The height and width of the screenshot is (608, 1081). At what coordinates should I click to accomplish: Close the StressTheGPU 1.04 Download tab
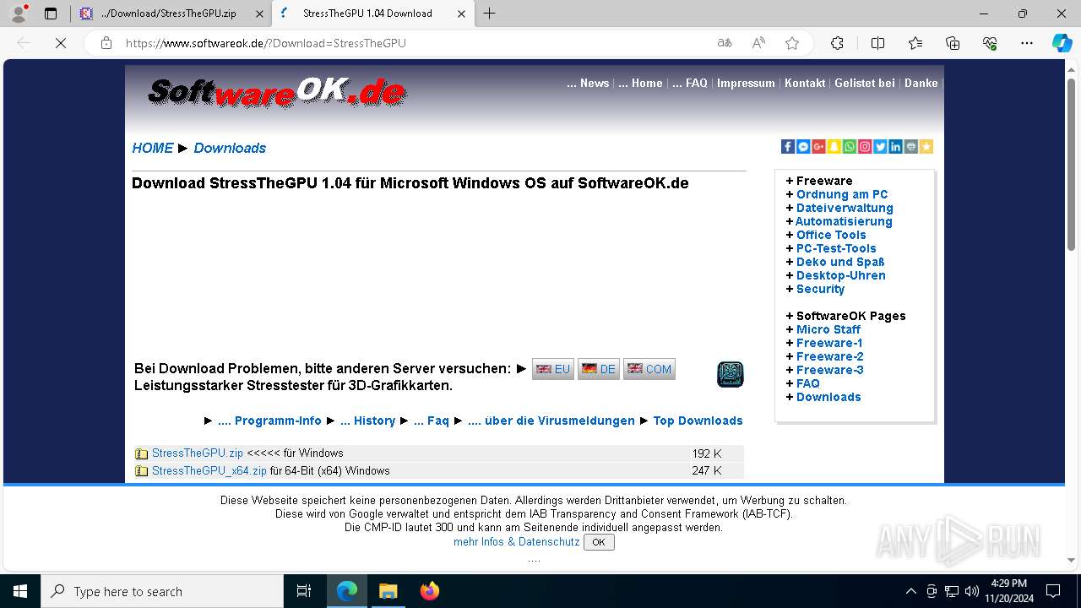[460, 14]
